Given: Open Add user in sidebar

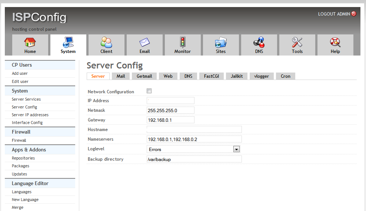Looking at the screenshot, I should click(20, 73).
